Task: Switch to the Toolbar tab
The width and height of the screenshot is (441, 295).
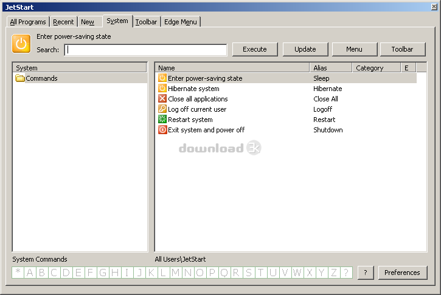Action: click(146, 22)
